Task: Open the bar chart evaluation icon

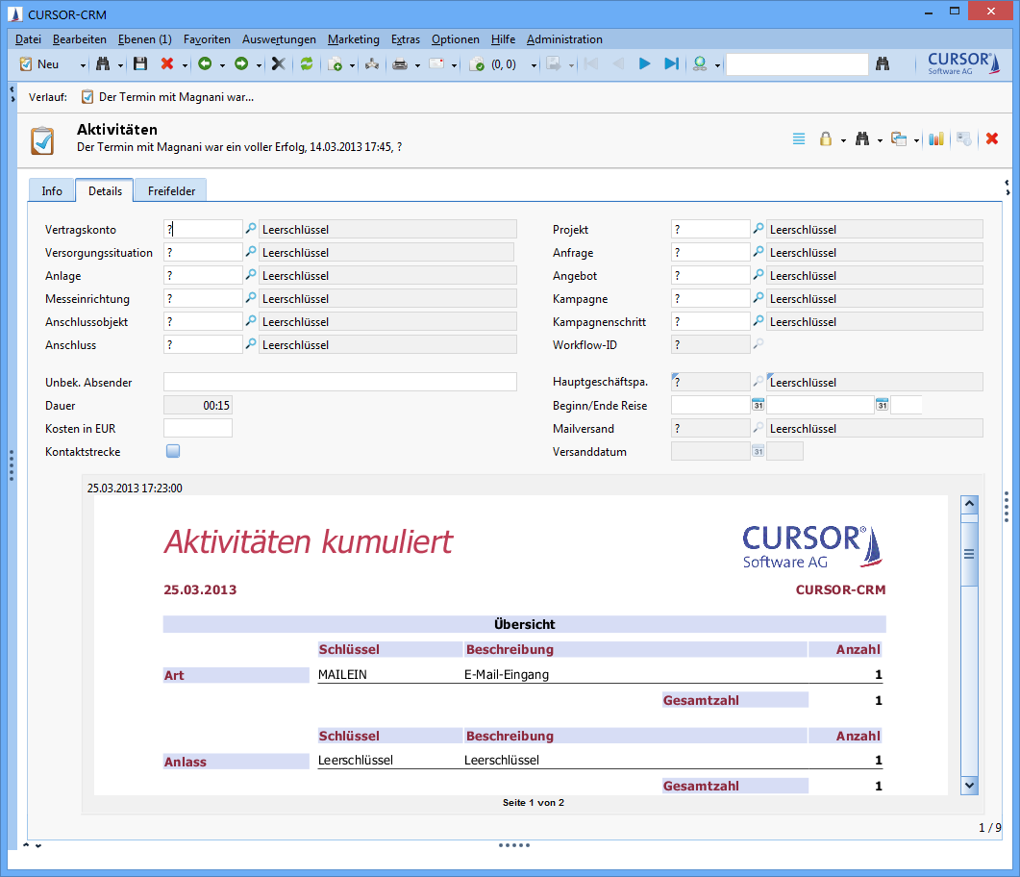Action: (x=935, y=139)
